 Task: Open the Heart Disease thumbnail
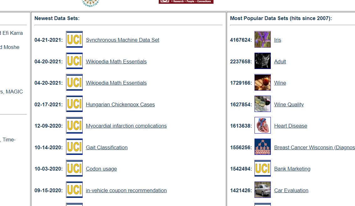click(263, 125)
